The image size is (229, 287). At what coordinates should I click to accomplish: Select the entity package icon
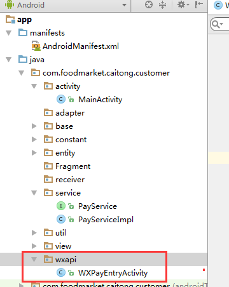click(48, 152)
